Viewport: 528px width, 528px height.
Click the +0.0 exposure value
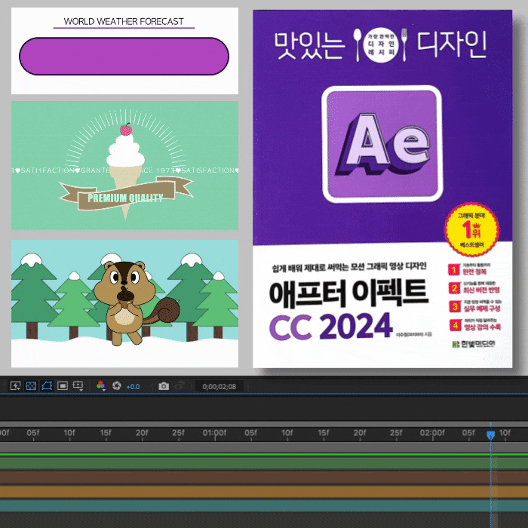tap(133, 386)
